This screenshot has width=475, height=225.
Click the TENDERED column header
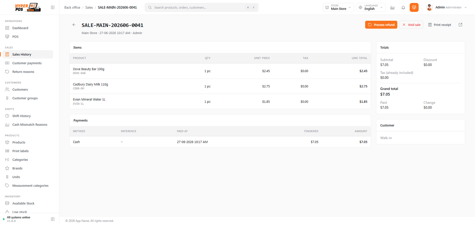[311, 131]
